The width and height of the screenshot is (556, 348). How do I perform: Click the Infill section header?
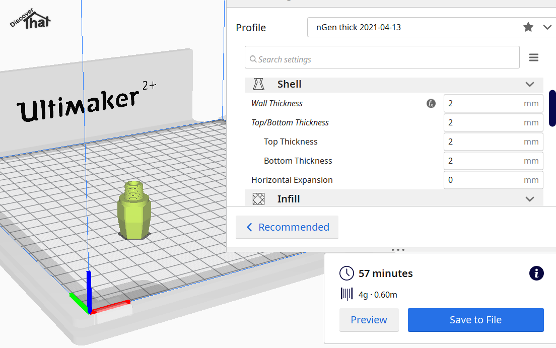click(x=394, y=198)
